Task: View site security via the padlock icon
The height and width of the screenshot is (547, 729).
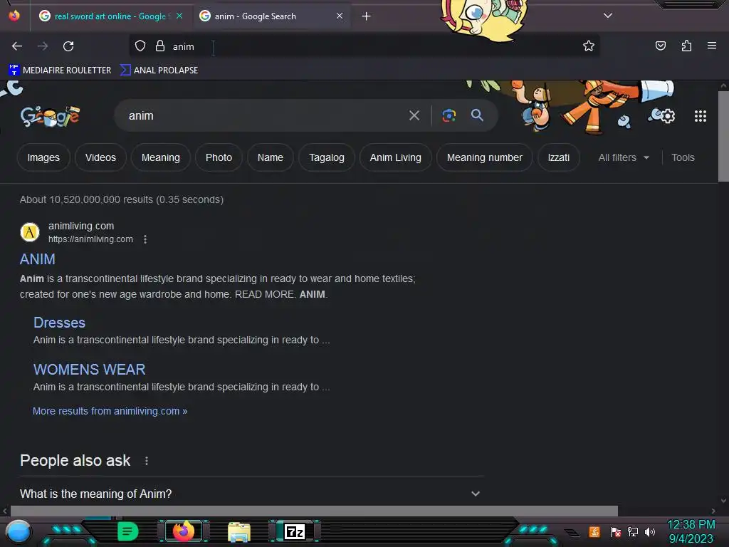Action: pyautogui.click(x=160, y=46)
